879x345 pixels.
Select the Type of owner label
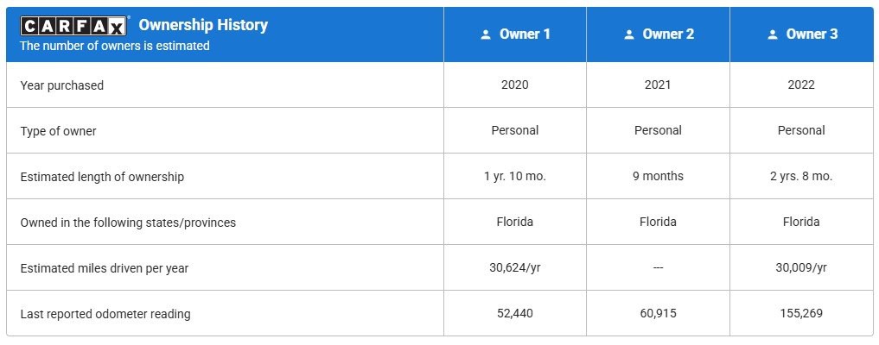(59, 131)
